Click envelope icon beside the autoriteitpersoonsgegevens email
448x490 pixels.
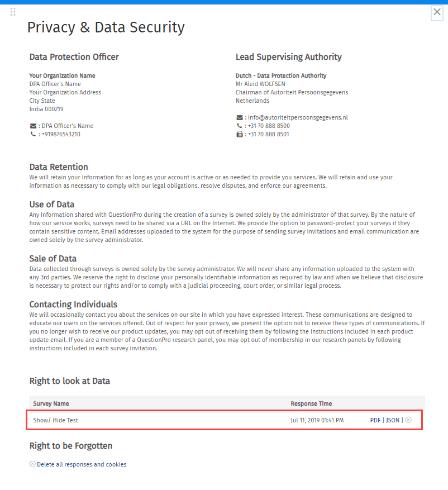click(240, 118)
